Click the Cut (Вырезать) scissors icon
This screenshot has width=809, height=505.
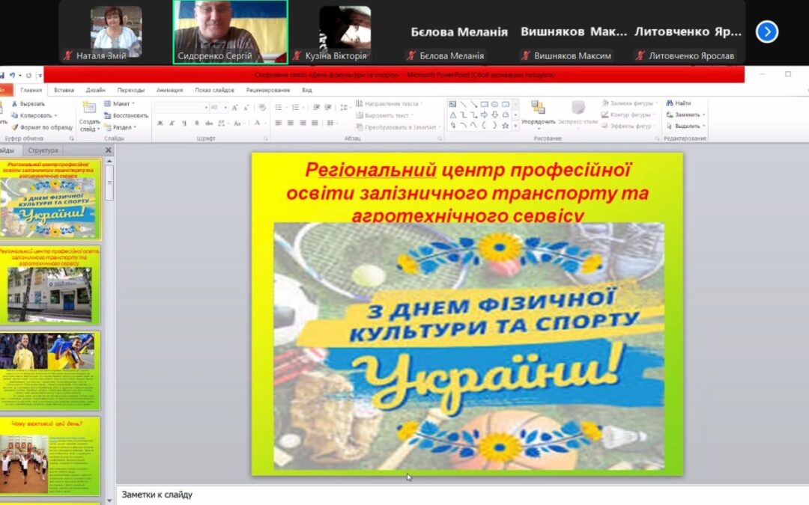point(14,103)
